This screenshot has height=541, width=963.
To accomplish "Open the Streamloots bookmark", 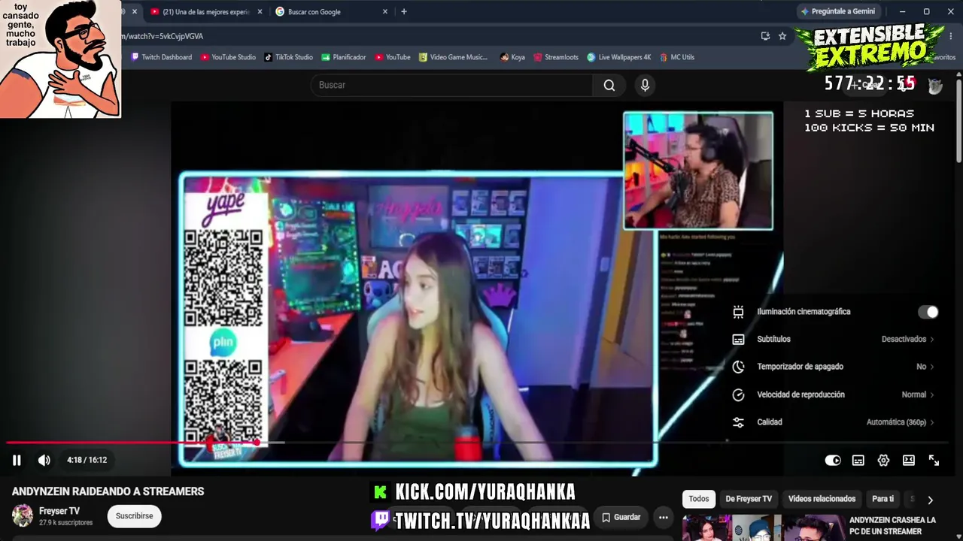I will coord(556,57).
